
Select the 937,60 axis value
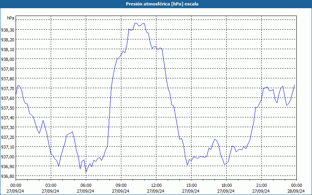[x=7, y=98]
